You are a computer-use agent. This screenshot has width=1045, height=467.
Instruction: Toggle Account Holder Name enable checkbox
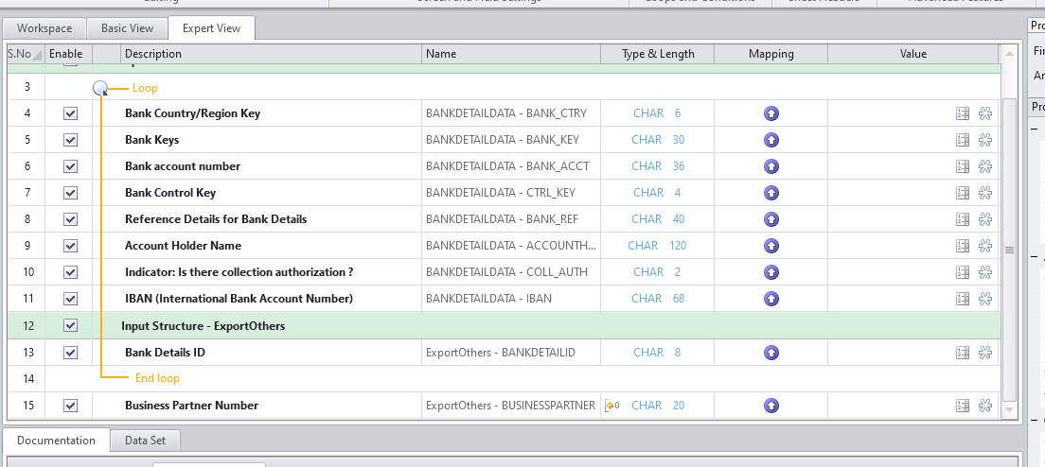(70, 246)
